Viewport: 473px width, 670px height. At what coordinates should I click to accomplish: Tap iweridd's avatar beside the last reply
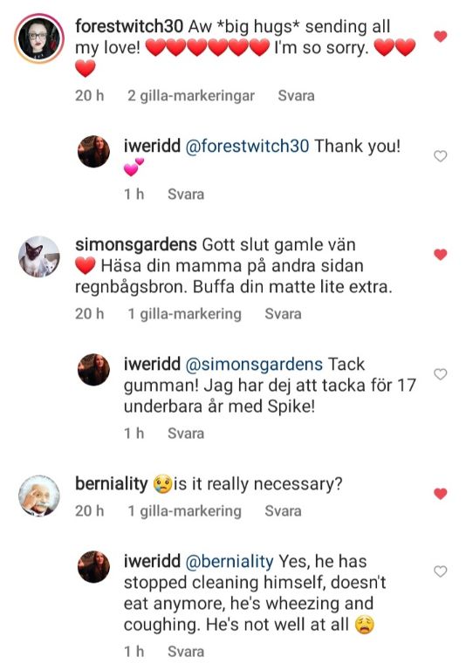(93, 566)
